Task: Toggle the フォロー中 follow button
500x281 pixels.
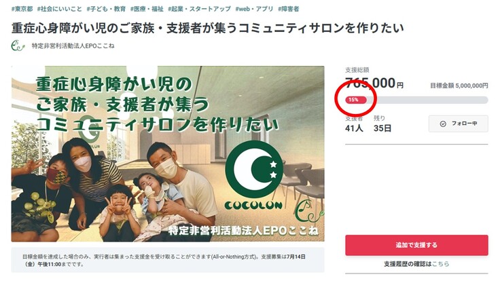Action: coord(458,124)
